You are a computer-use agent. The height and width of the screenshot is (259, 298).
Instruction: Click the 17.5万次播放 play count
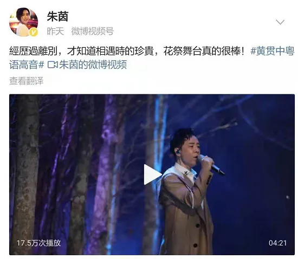[39, 243]
